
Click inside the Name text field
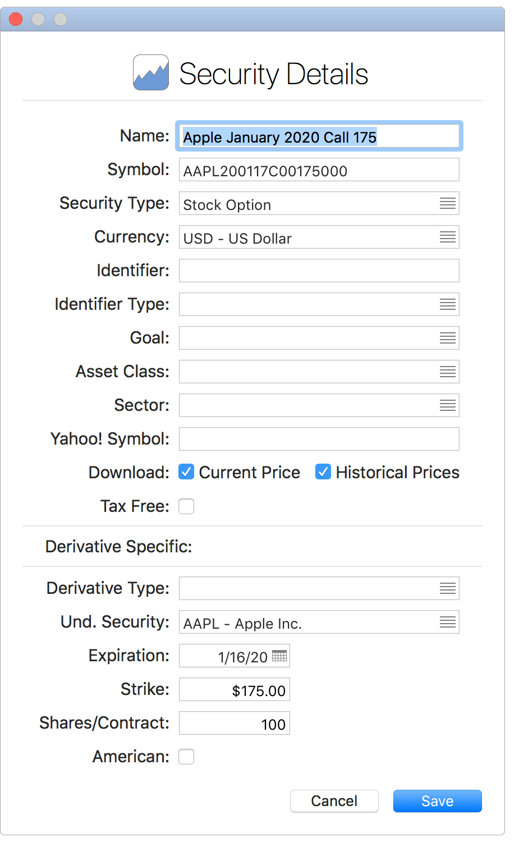[x=319, y=136]
